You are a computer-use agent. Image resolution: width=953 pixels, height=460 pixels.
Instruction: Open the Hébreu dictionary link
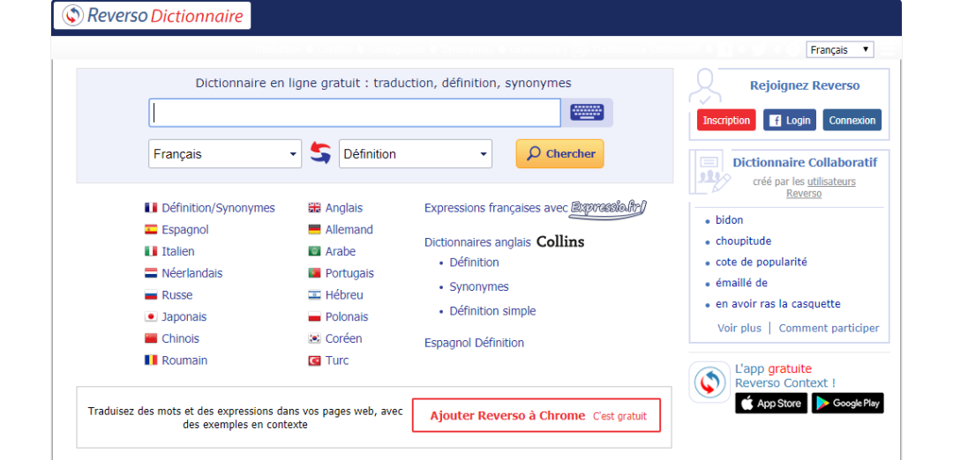coord(344,295)
